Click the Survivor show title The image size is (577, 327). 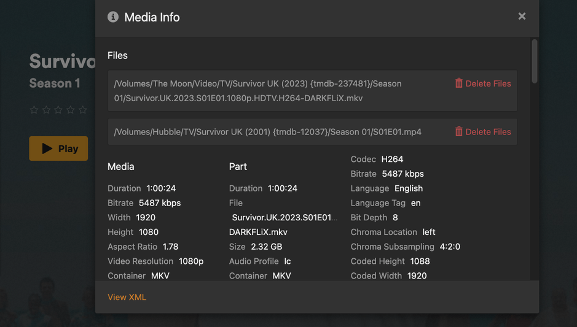[x=62, y=61]
